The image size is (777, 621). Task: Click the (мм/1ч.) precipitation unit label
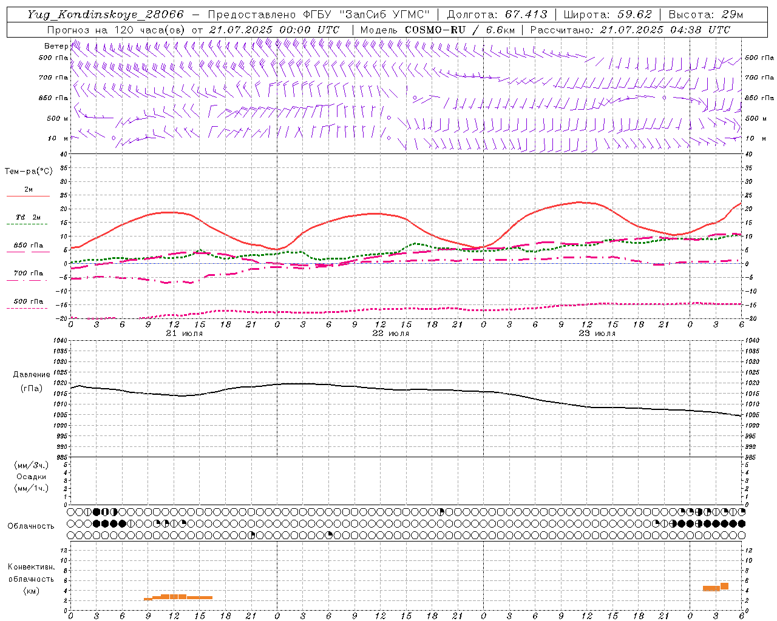tap(32, 488)
